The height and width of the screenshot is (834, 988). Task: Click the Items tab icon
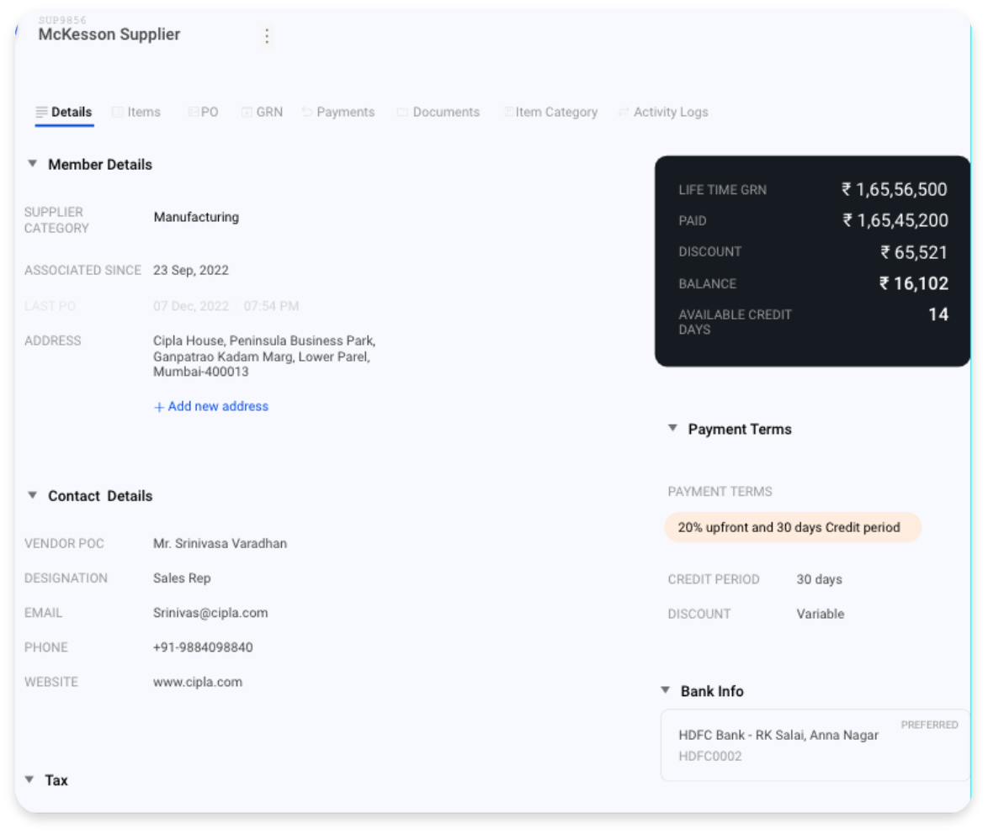pos(117,112)
